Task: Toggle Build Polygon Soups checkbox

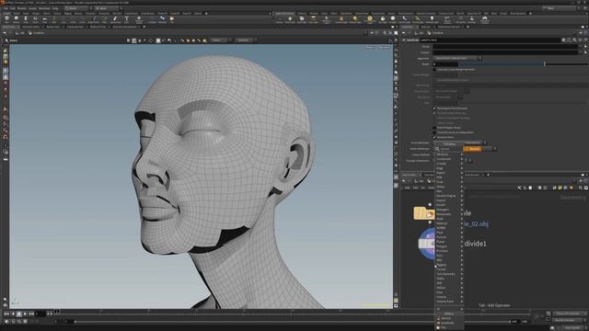Action: 434,128
